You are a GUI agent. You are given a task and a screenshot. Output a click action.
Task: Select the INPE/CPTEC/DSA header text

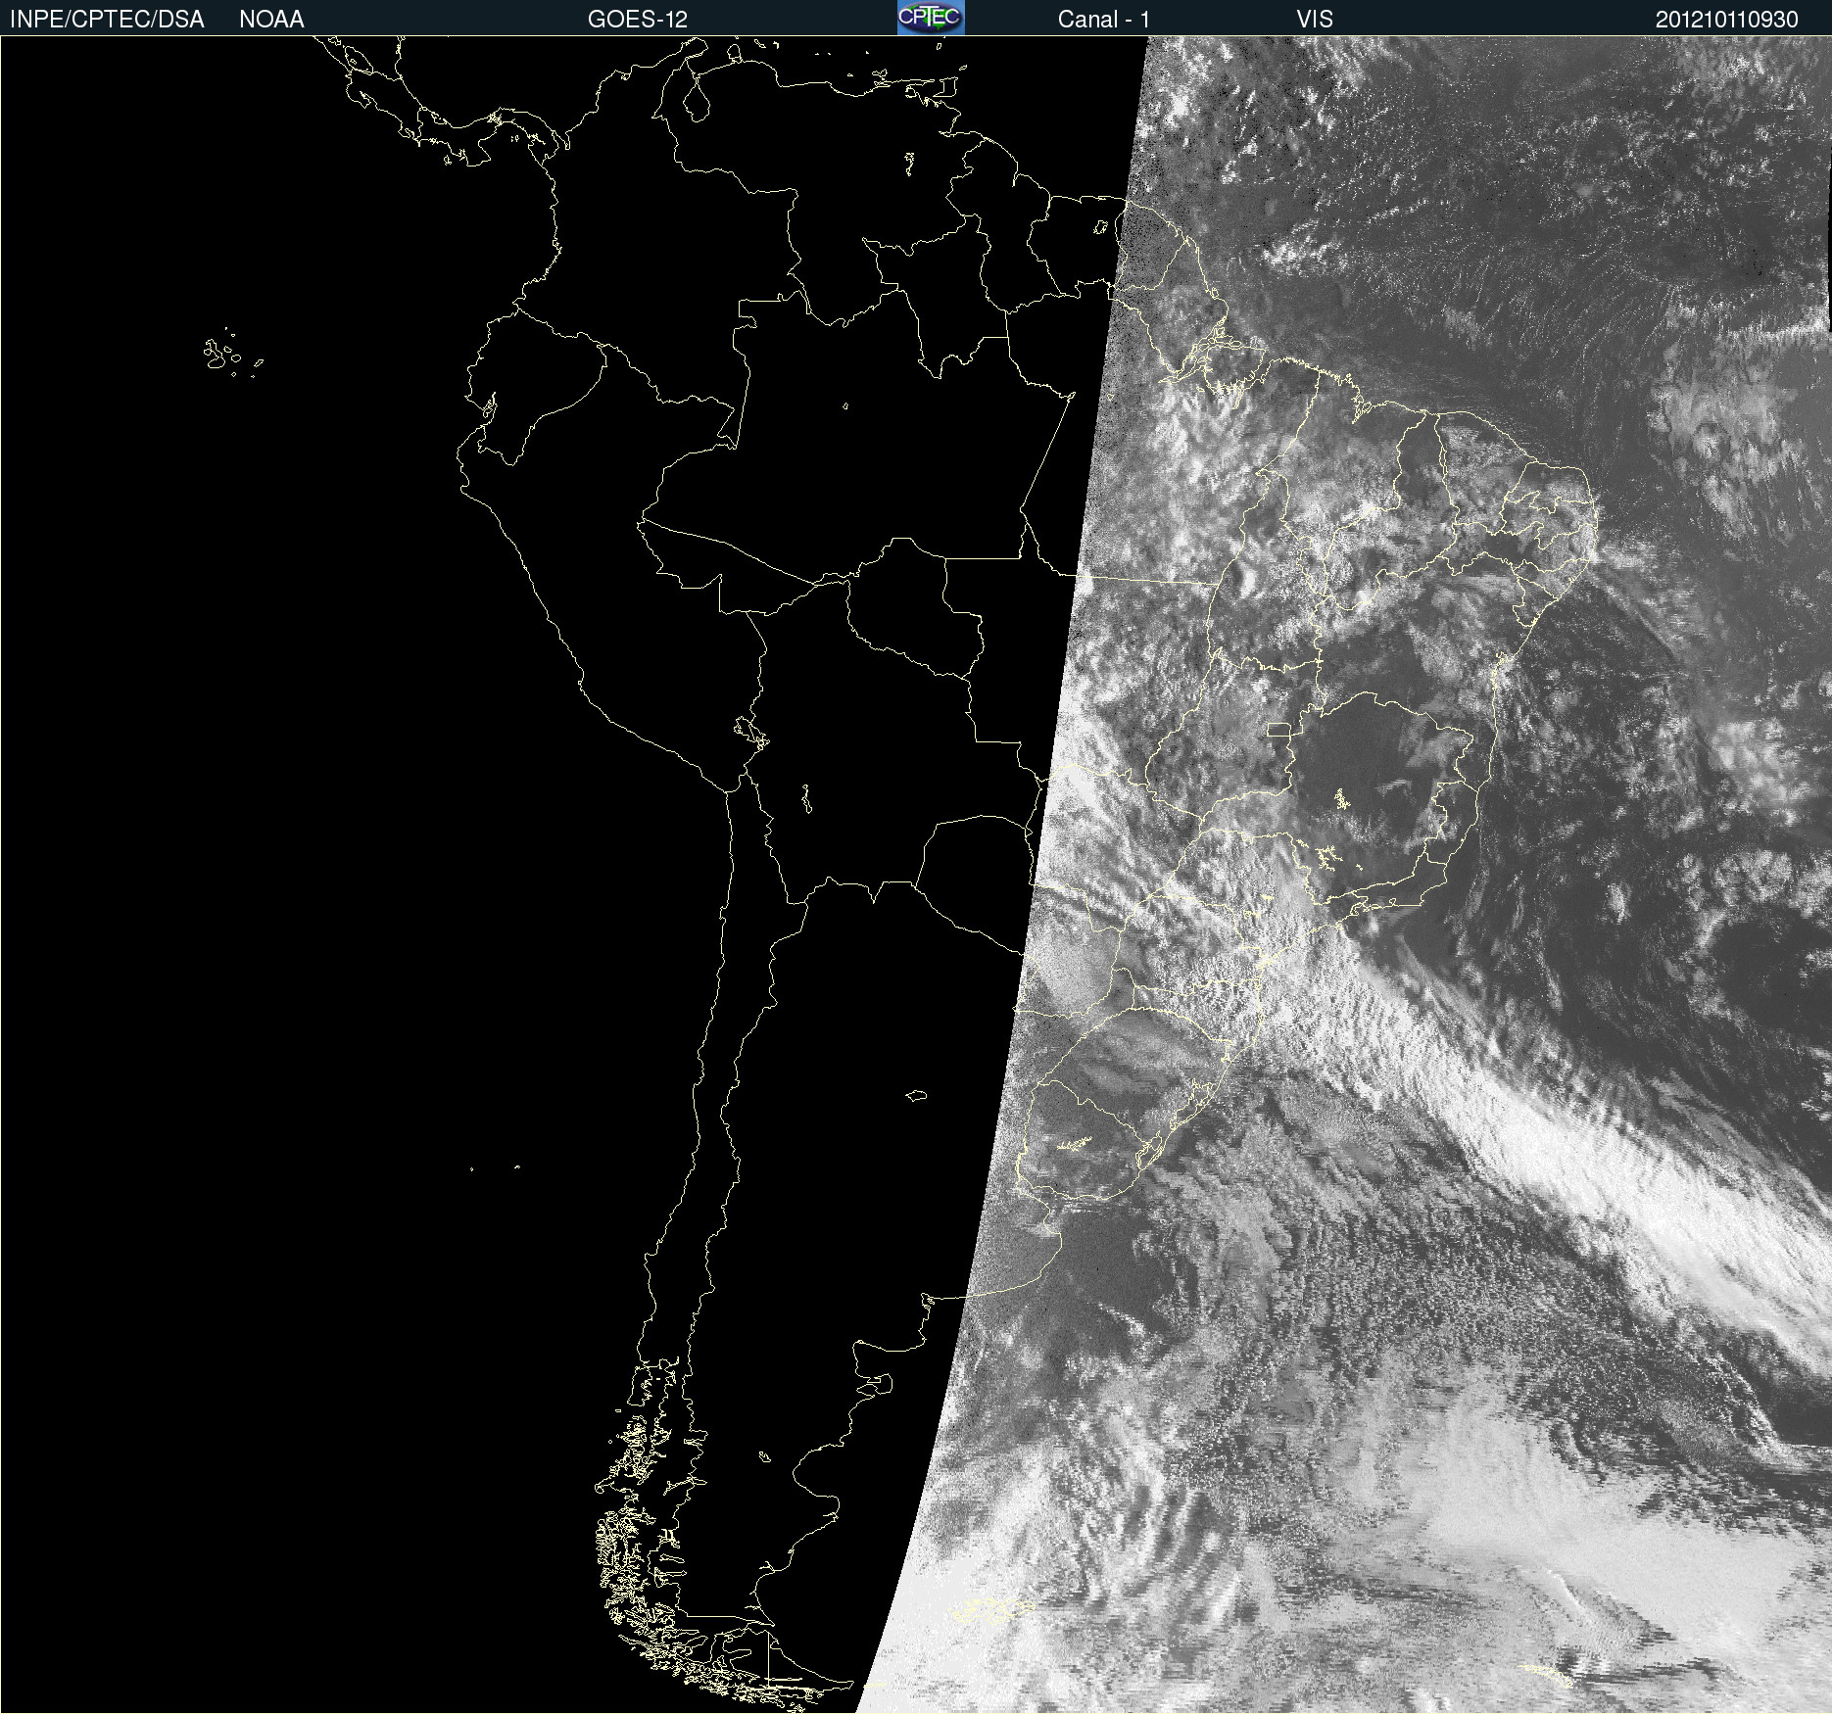pos(107,20)
